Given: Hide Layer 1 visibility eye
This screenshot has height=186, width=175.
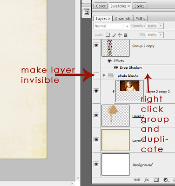Looking at the screenshot, I should tap(96, 140).
